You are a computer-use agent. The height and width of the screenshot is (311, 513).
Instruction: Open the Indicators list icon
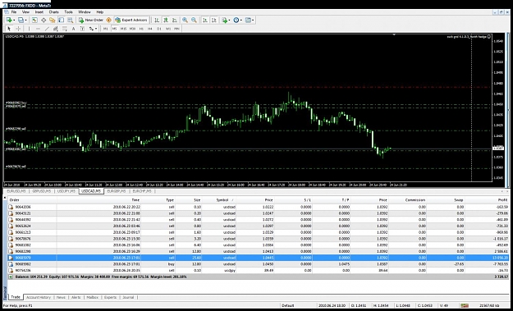224,20
